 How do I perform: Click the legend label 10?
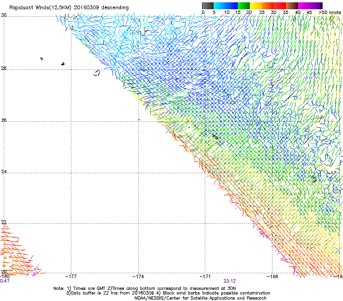[x=227, y=13]
